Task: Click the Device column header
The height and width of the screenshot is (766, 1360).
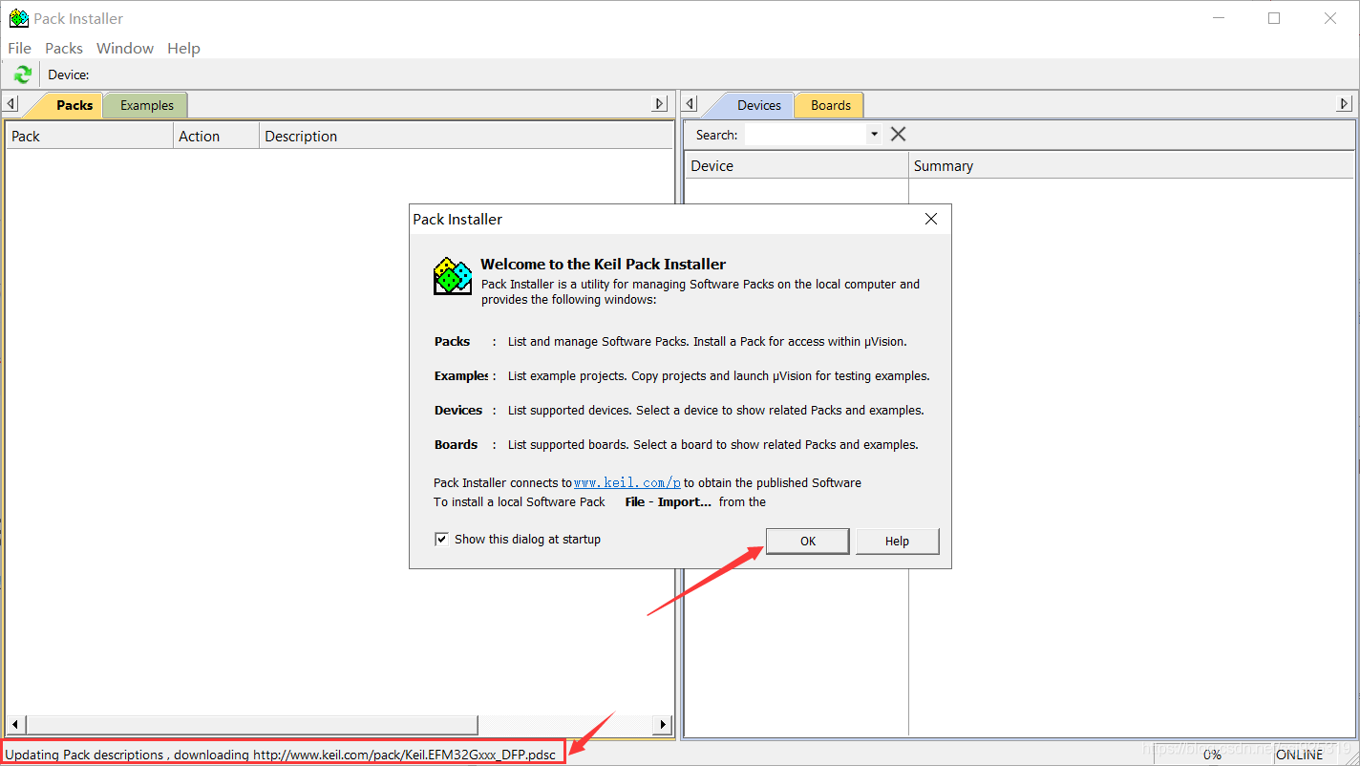Action: click(x=797, y=165)
